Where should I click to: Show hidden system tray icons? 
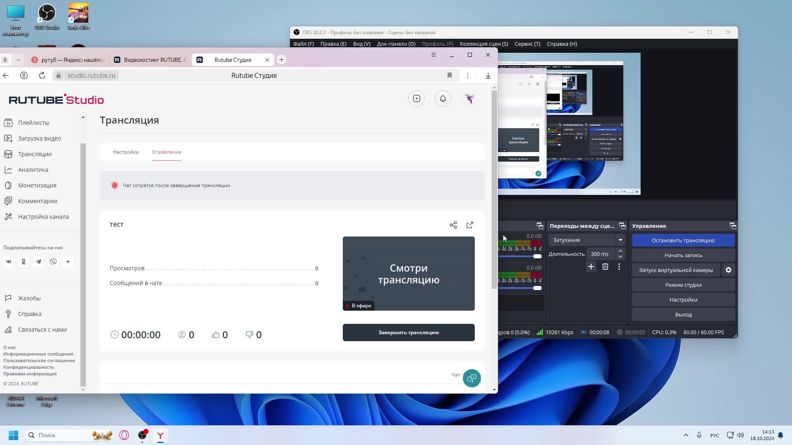point(686,435)
